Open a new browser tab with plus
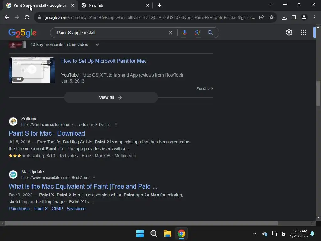 coord(160,5)
